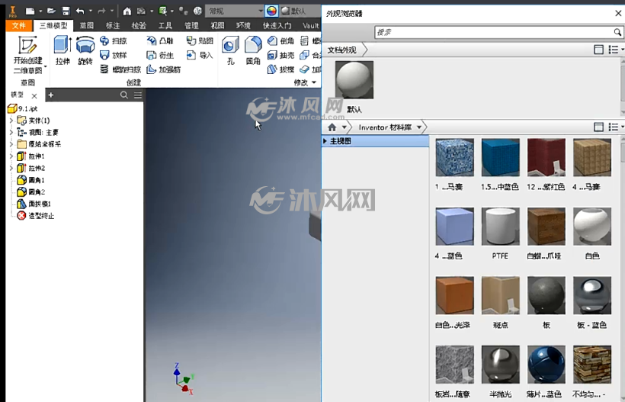Switch to the 快速入门 ribbon tab
Screen dimensions: 625x402
tap(277, 25)
